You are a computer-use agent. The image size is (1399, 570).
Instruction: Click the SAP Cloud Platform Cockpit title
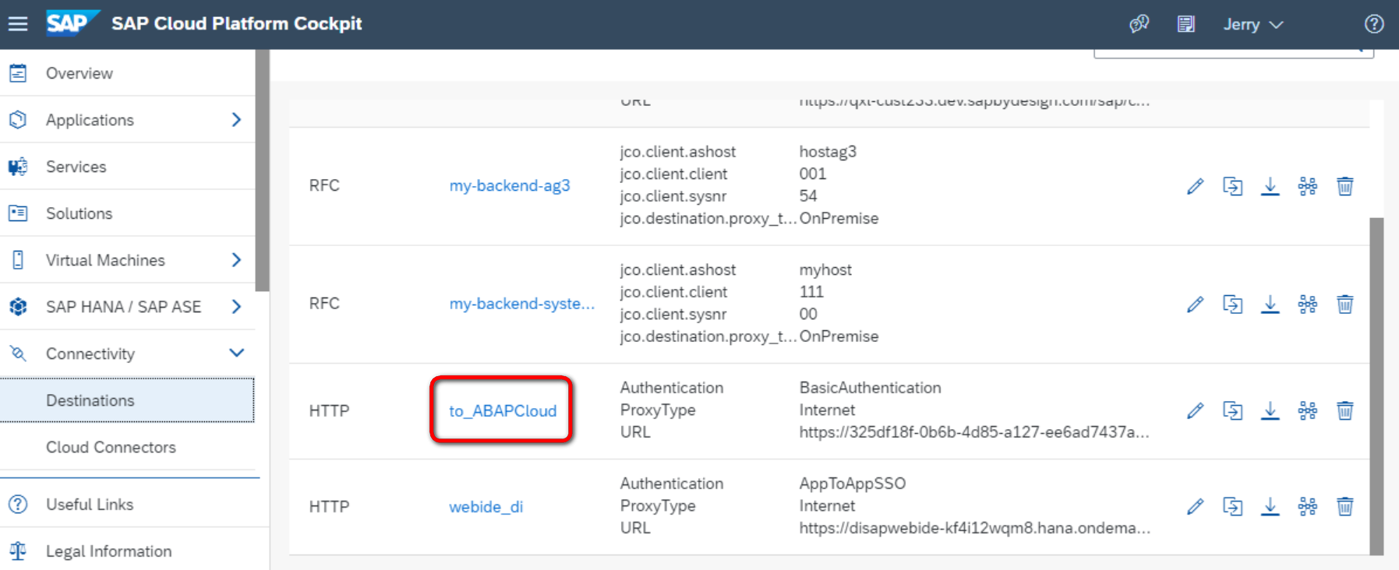pyautogui.click(x=237, y=24)
